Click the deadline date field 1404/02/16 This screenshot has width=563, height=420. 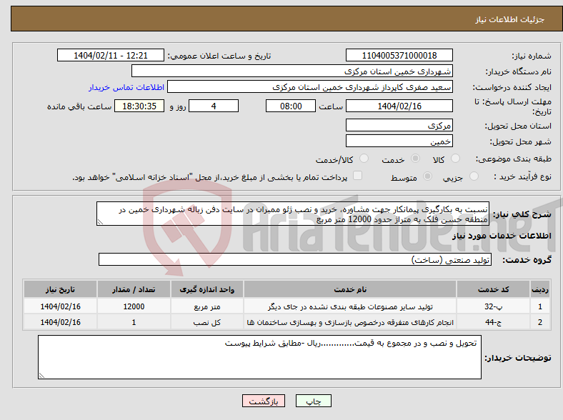399,106
